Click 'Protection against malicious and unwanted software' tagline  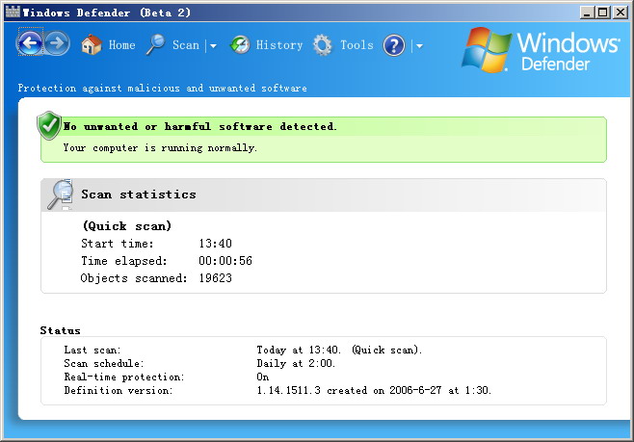coord(162,88)
